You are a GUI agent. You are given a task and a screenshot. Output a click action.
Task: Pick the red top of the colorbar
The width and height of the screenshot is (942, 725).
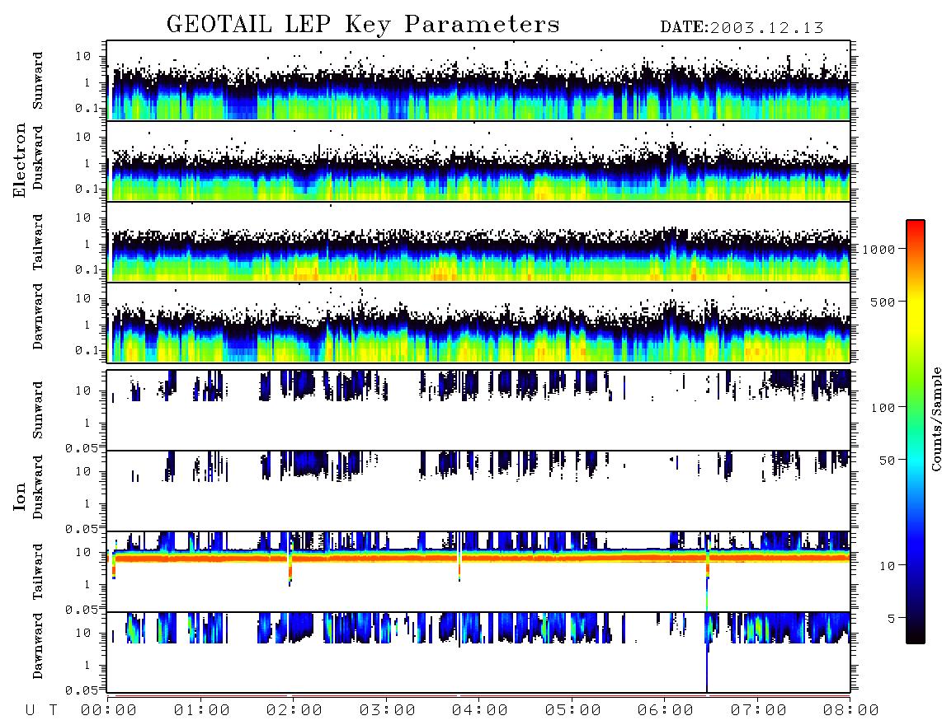(x=915, y=227)
